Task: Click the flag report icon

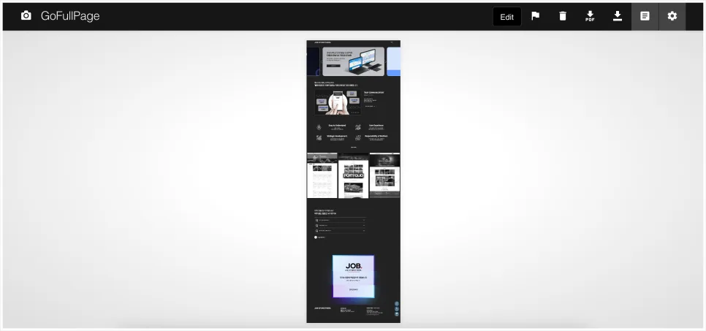Action: point(536,16)
